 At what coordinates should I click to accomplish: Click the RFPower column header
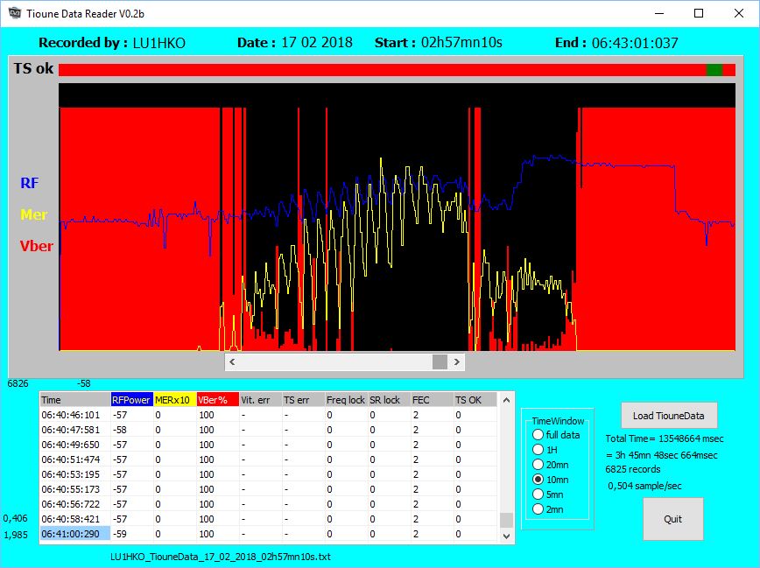click(x=131, y=400)
